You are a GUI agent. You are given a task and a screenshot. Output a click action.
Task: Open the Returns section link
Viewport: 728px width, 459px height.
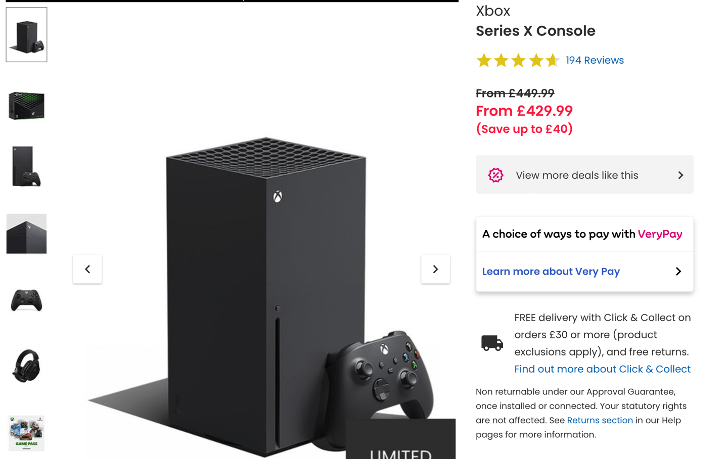click(x=600, y=420)
